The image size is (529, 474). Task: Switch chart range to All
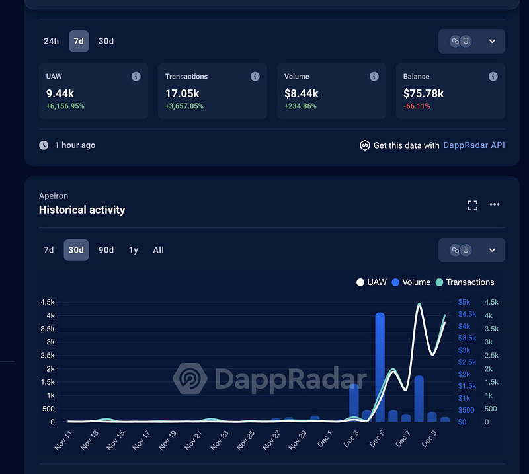[x=158, y=250]
